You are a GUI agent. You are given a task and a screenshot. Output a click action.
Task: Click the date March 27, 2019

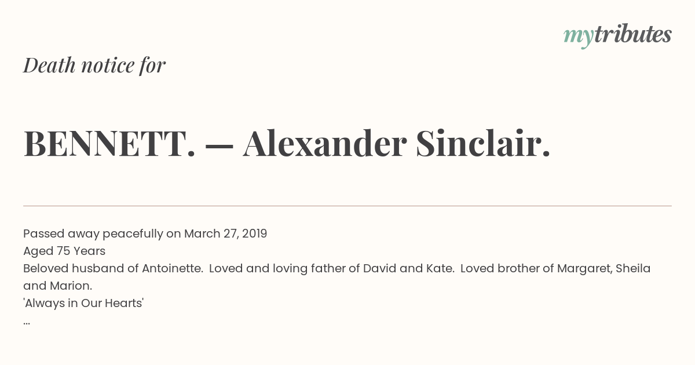(226, 234)
